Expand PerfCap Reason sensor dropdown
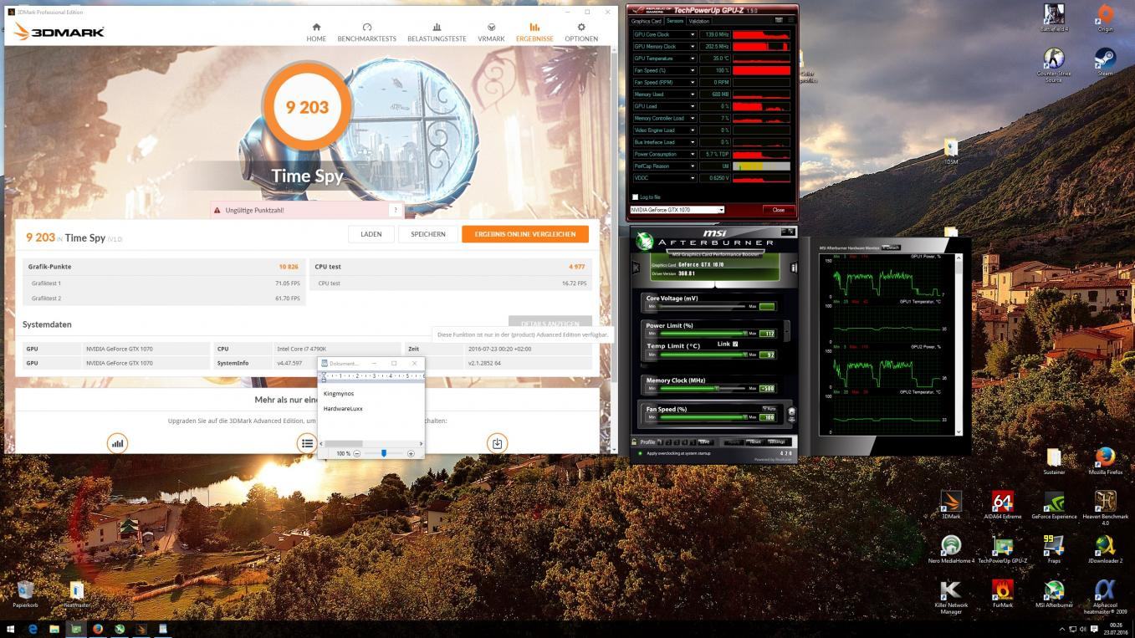The image size is (1135, 638). click(x=692, y=166)
